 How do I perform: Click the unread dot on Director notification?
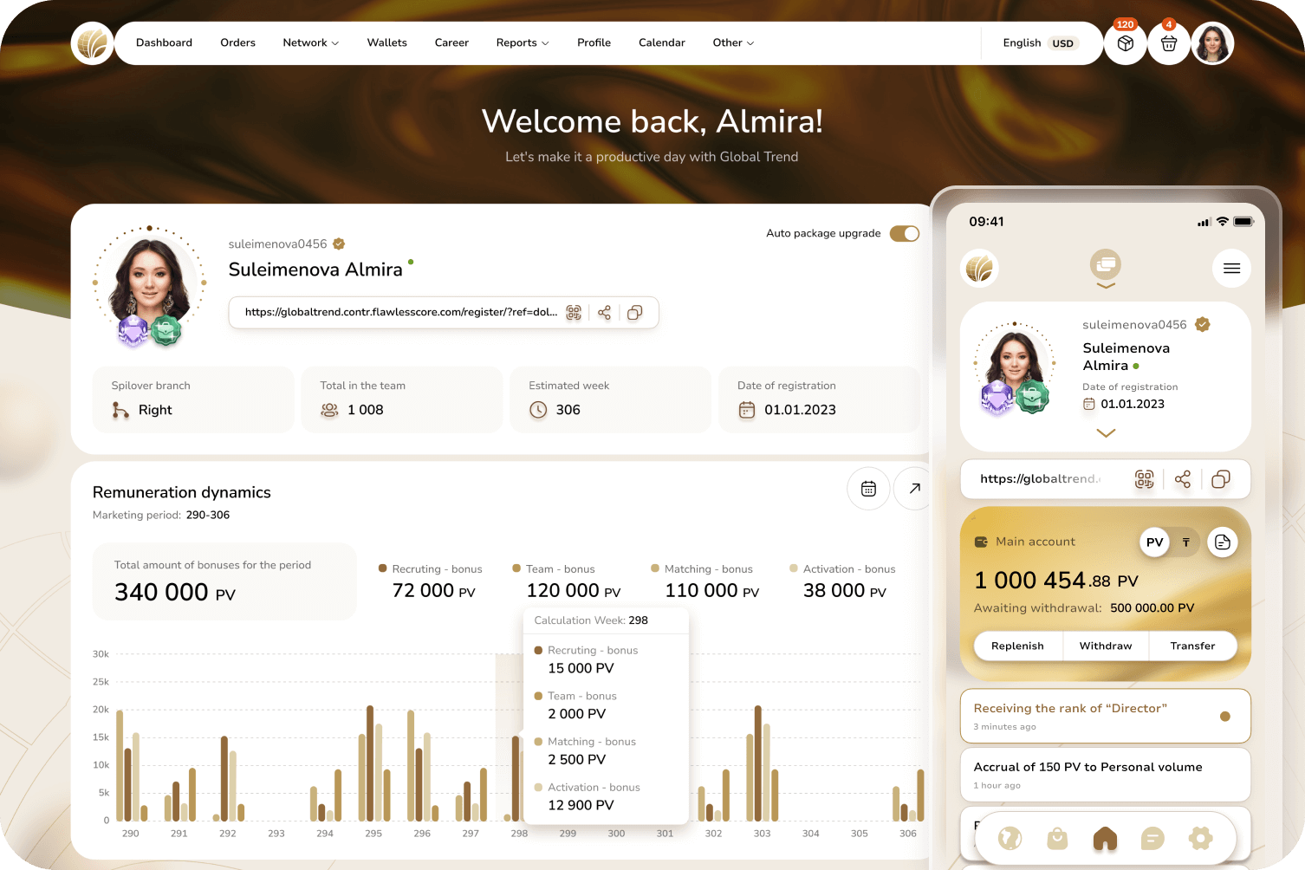point(1225,717)
